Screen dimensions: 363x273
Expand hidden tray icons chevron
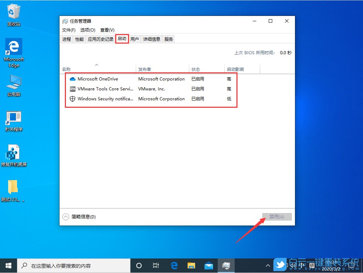click(x=268, y=265)
